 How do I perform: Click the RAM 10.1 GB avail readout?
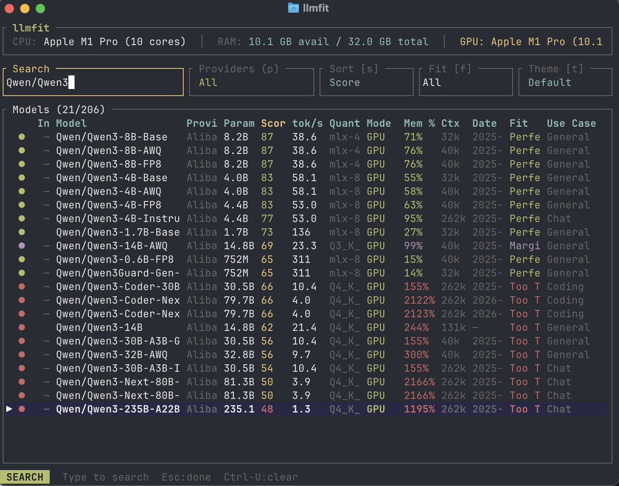tap(323, 42)
